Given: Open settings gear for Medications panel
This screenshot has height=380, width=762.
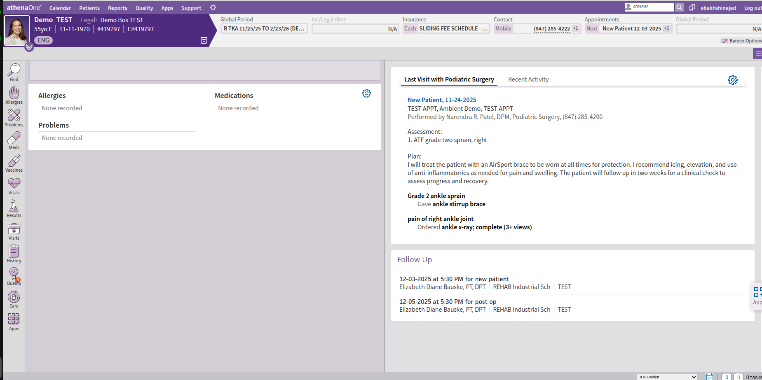Looking at the screenshot, I should [x=366, y=93].
